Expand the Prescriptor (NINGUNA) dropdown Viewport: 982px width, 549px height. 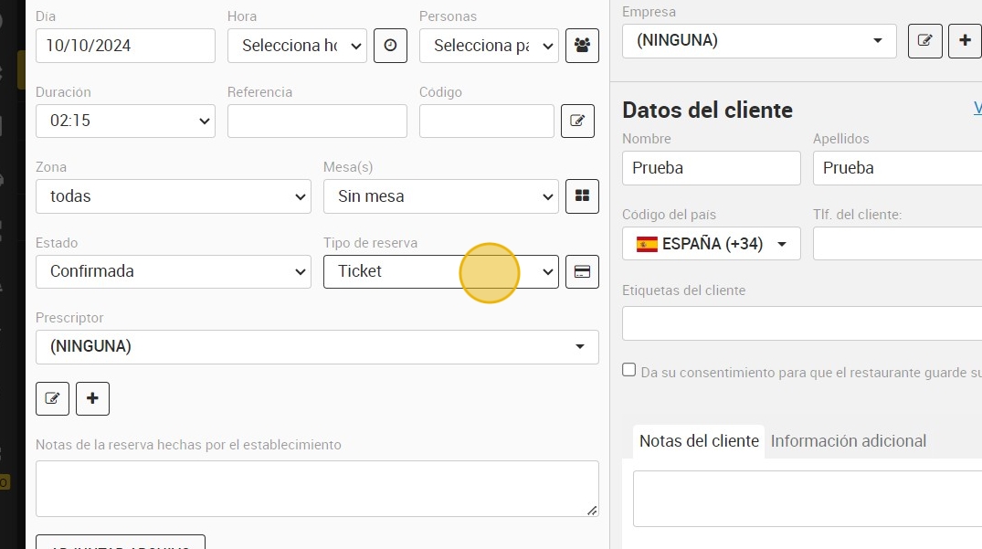[x=317, y=347]
